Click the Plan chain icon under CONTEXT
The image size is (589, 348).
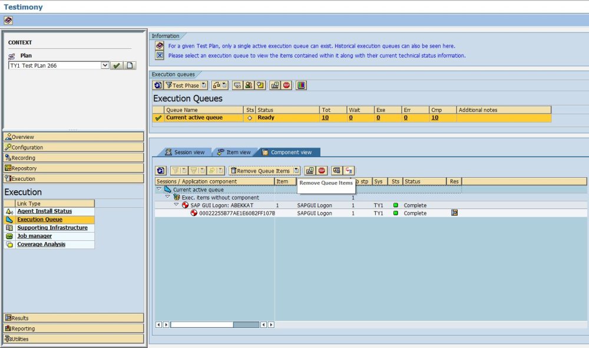(12, 57)
